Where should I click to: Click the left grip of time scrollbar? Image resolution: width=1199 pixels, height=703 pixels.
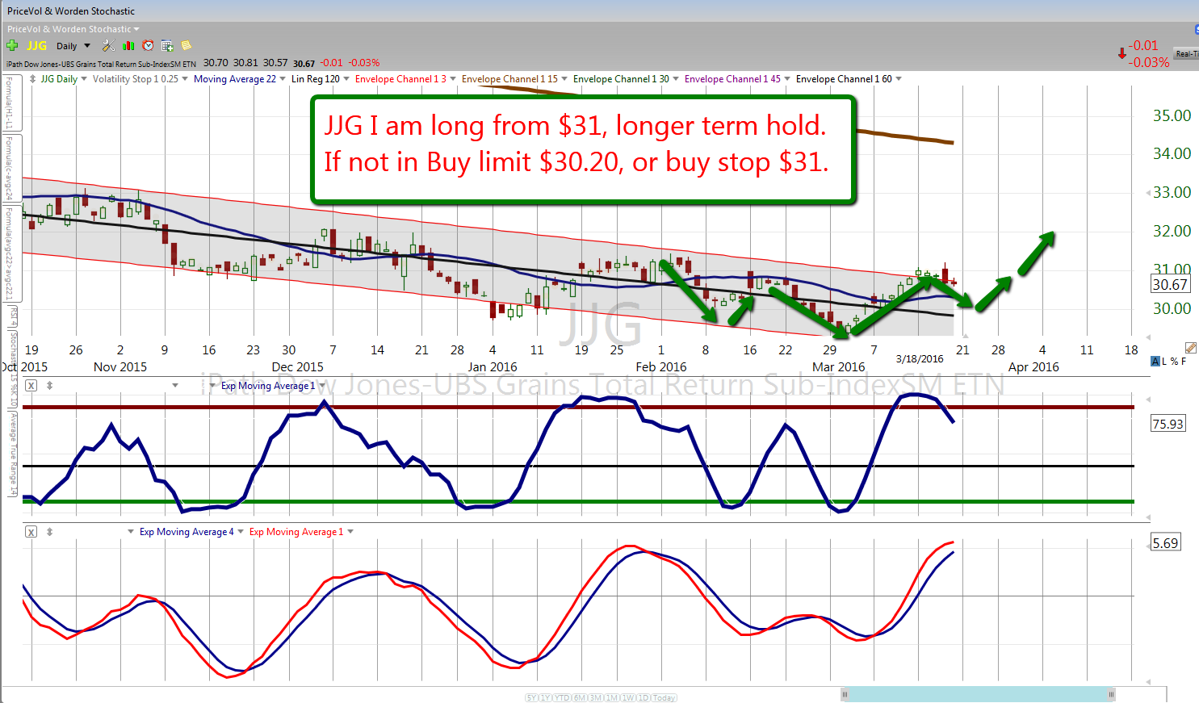coord(845,694)
